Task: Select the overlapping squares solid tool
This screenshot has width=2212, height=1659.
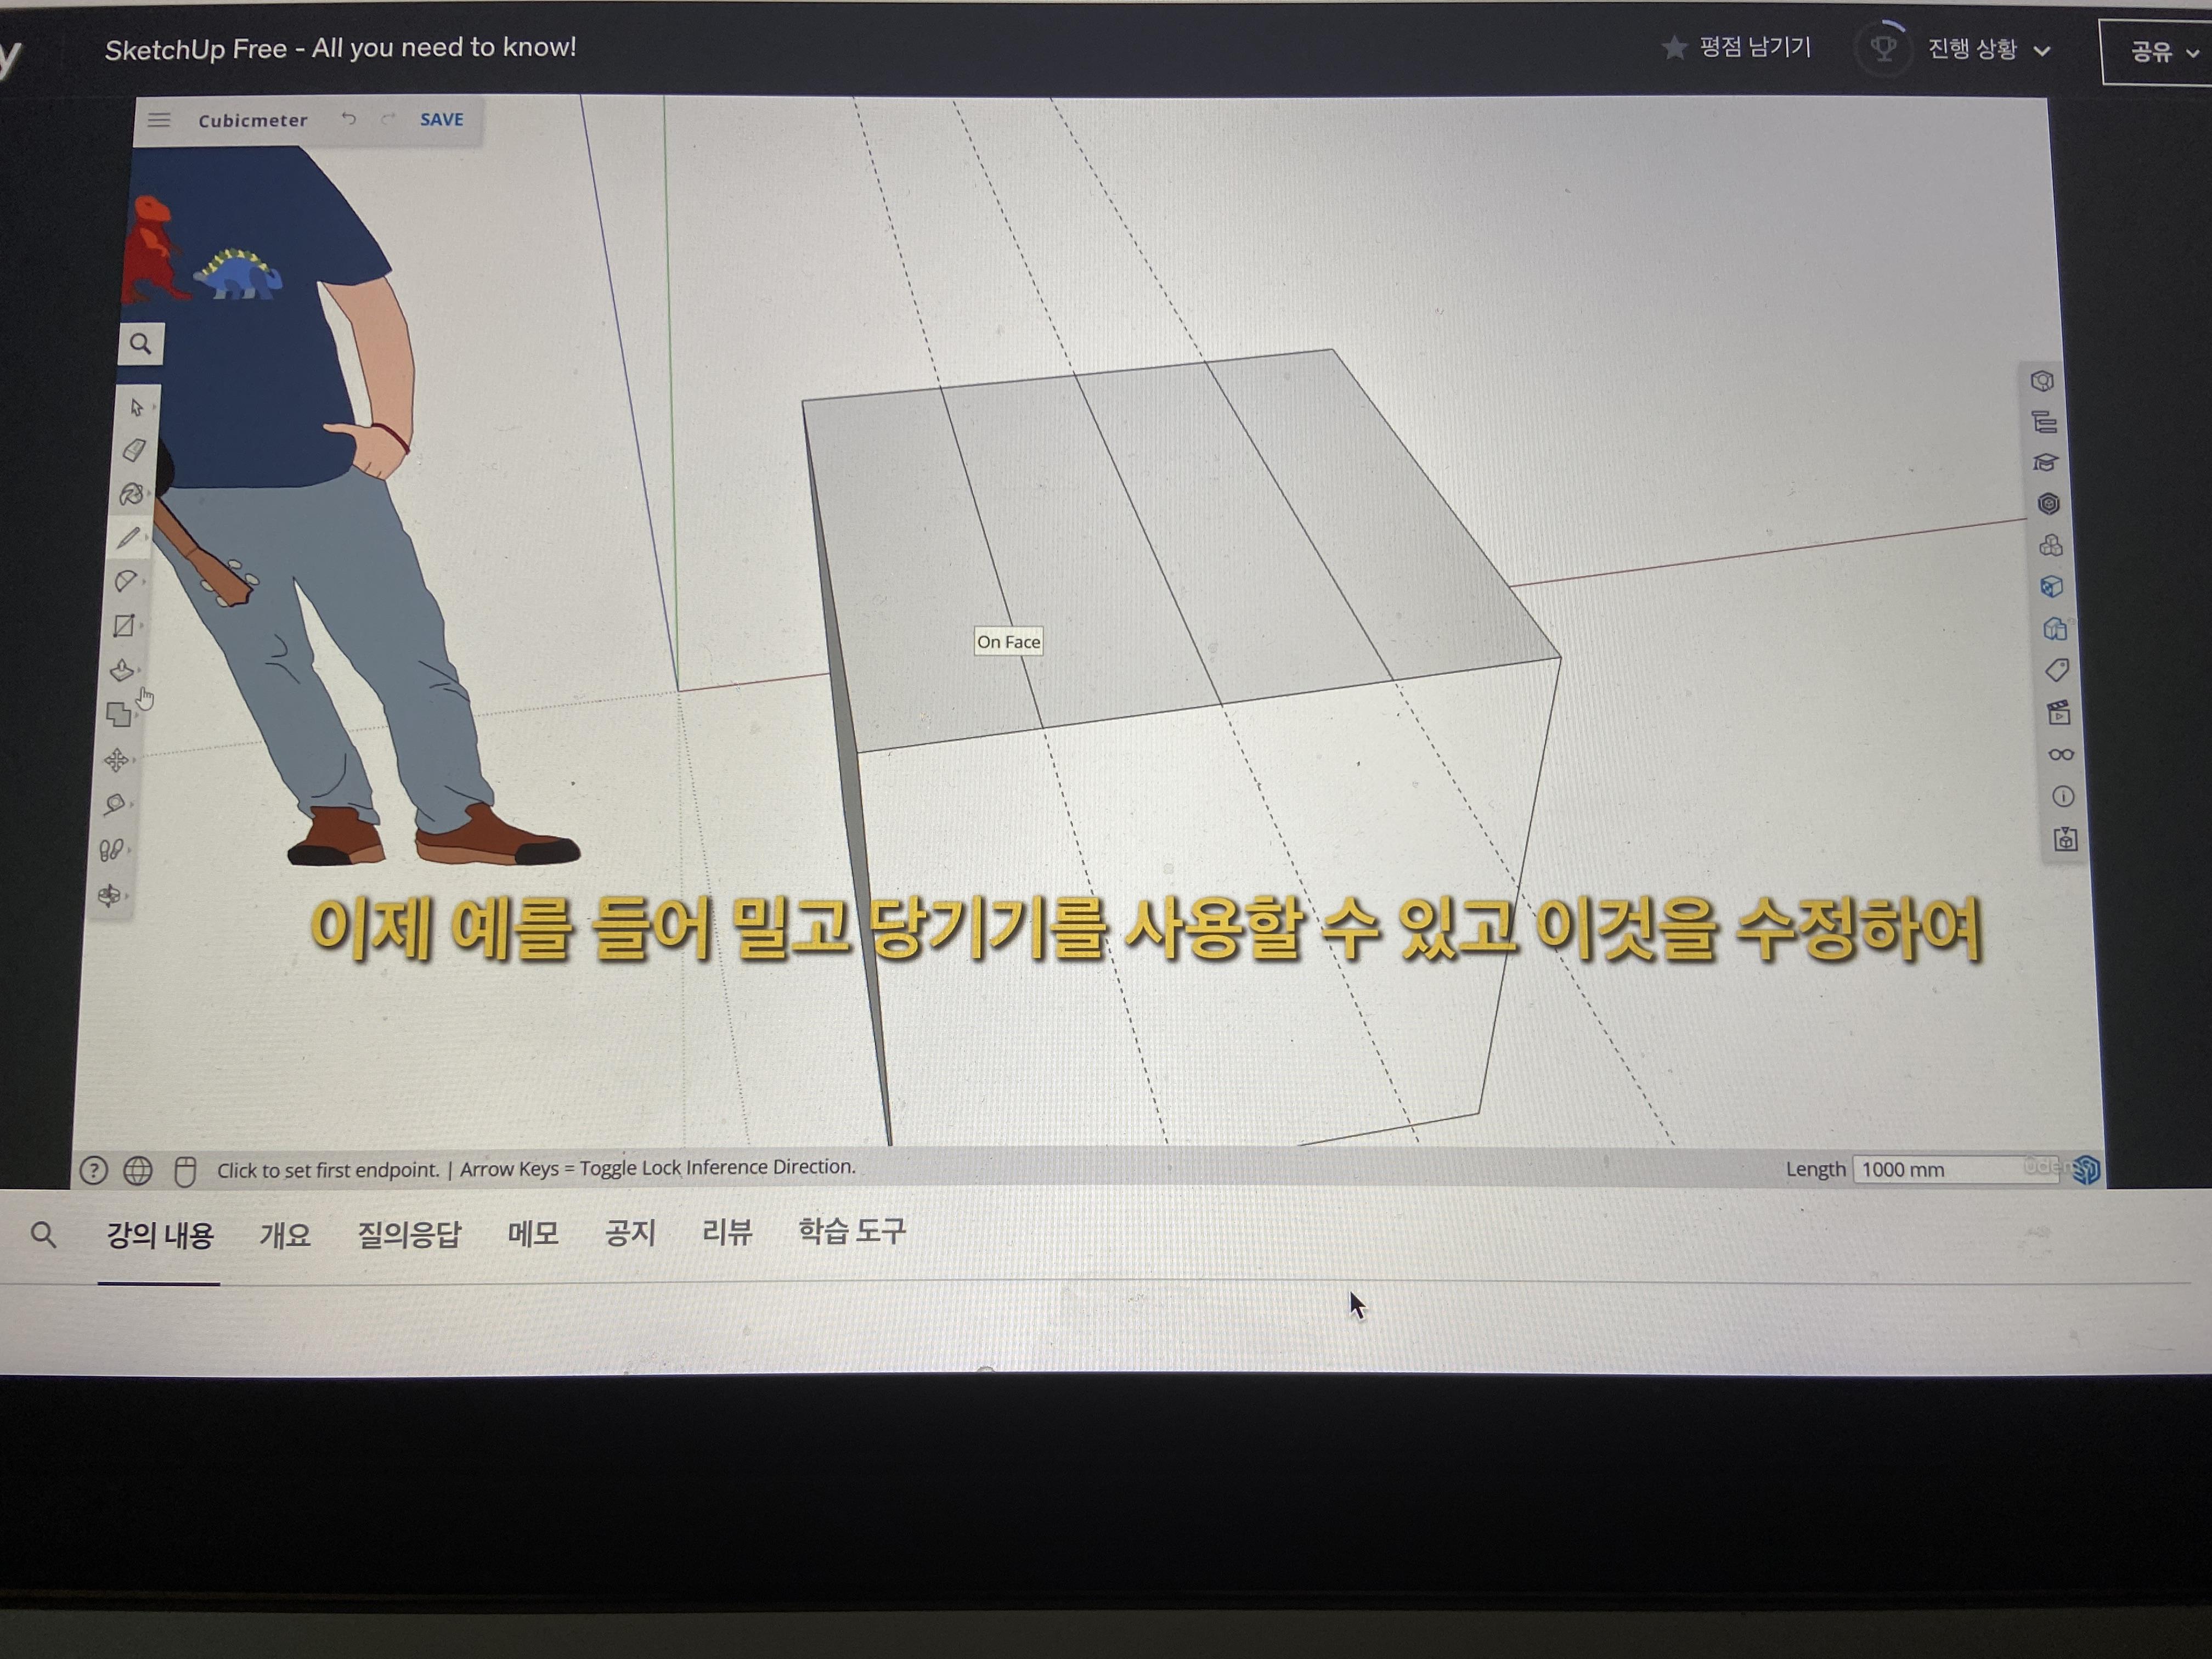Action: coord(119,714)
